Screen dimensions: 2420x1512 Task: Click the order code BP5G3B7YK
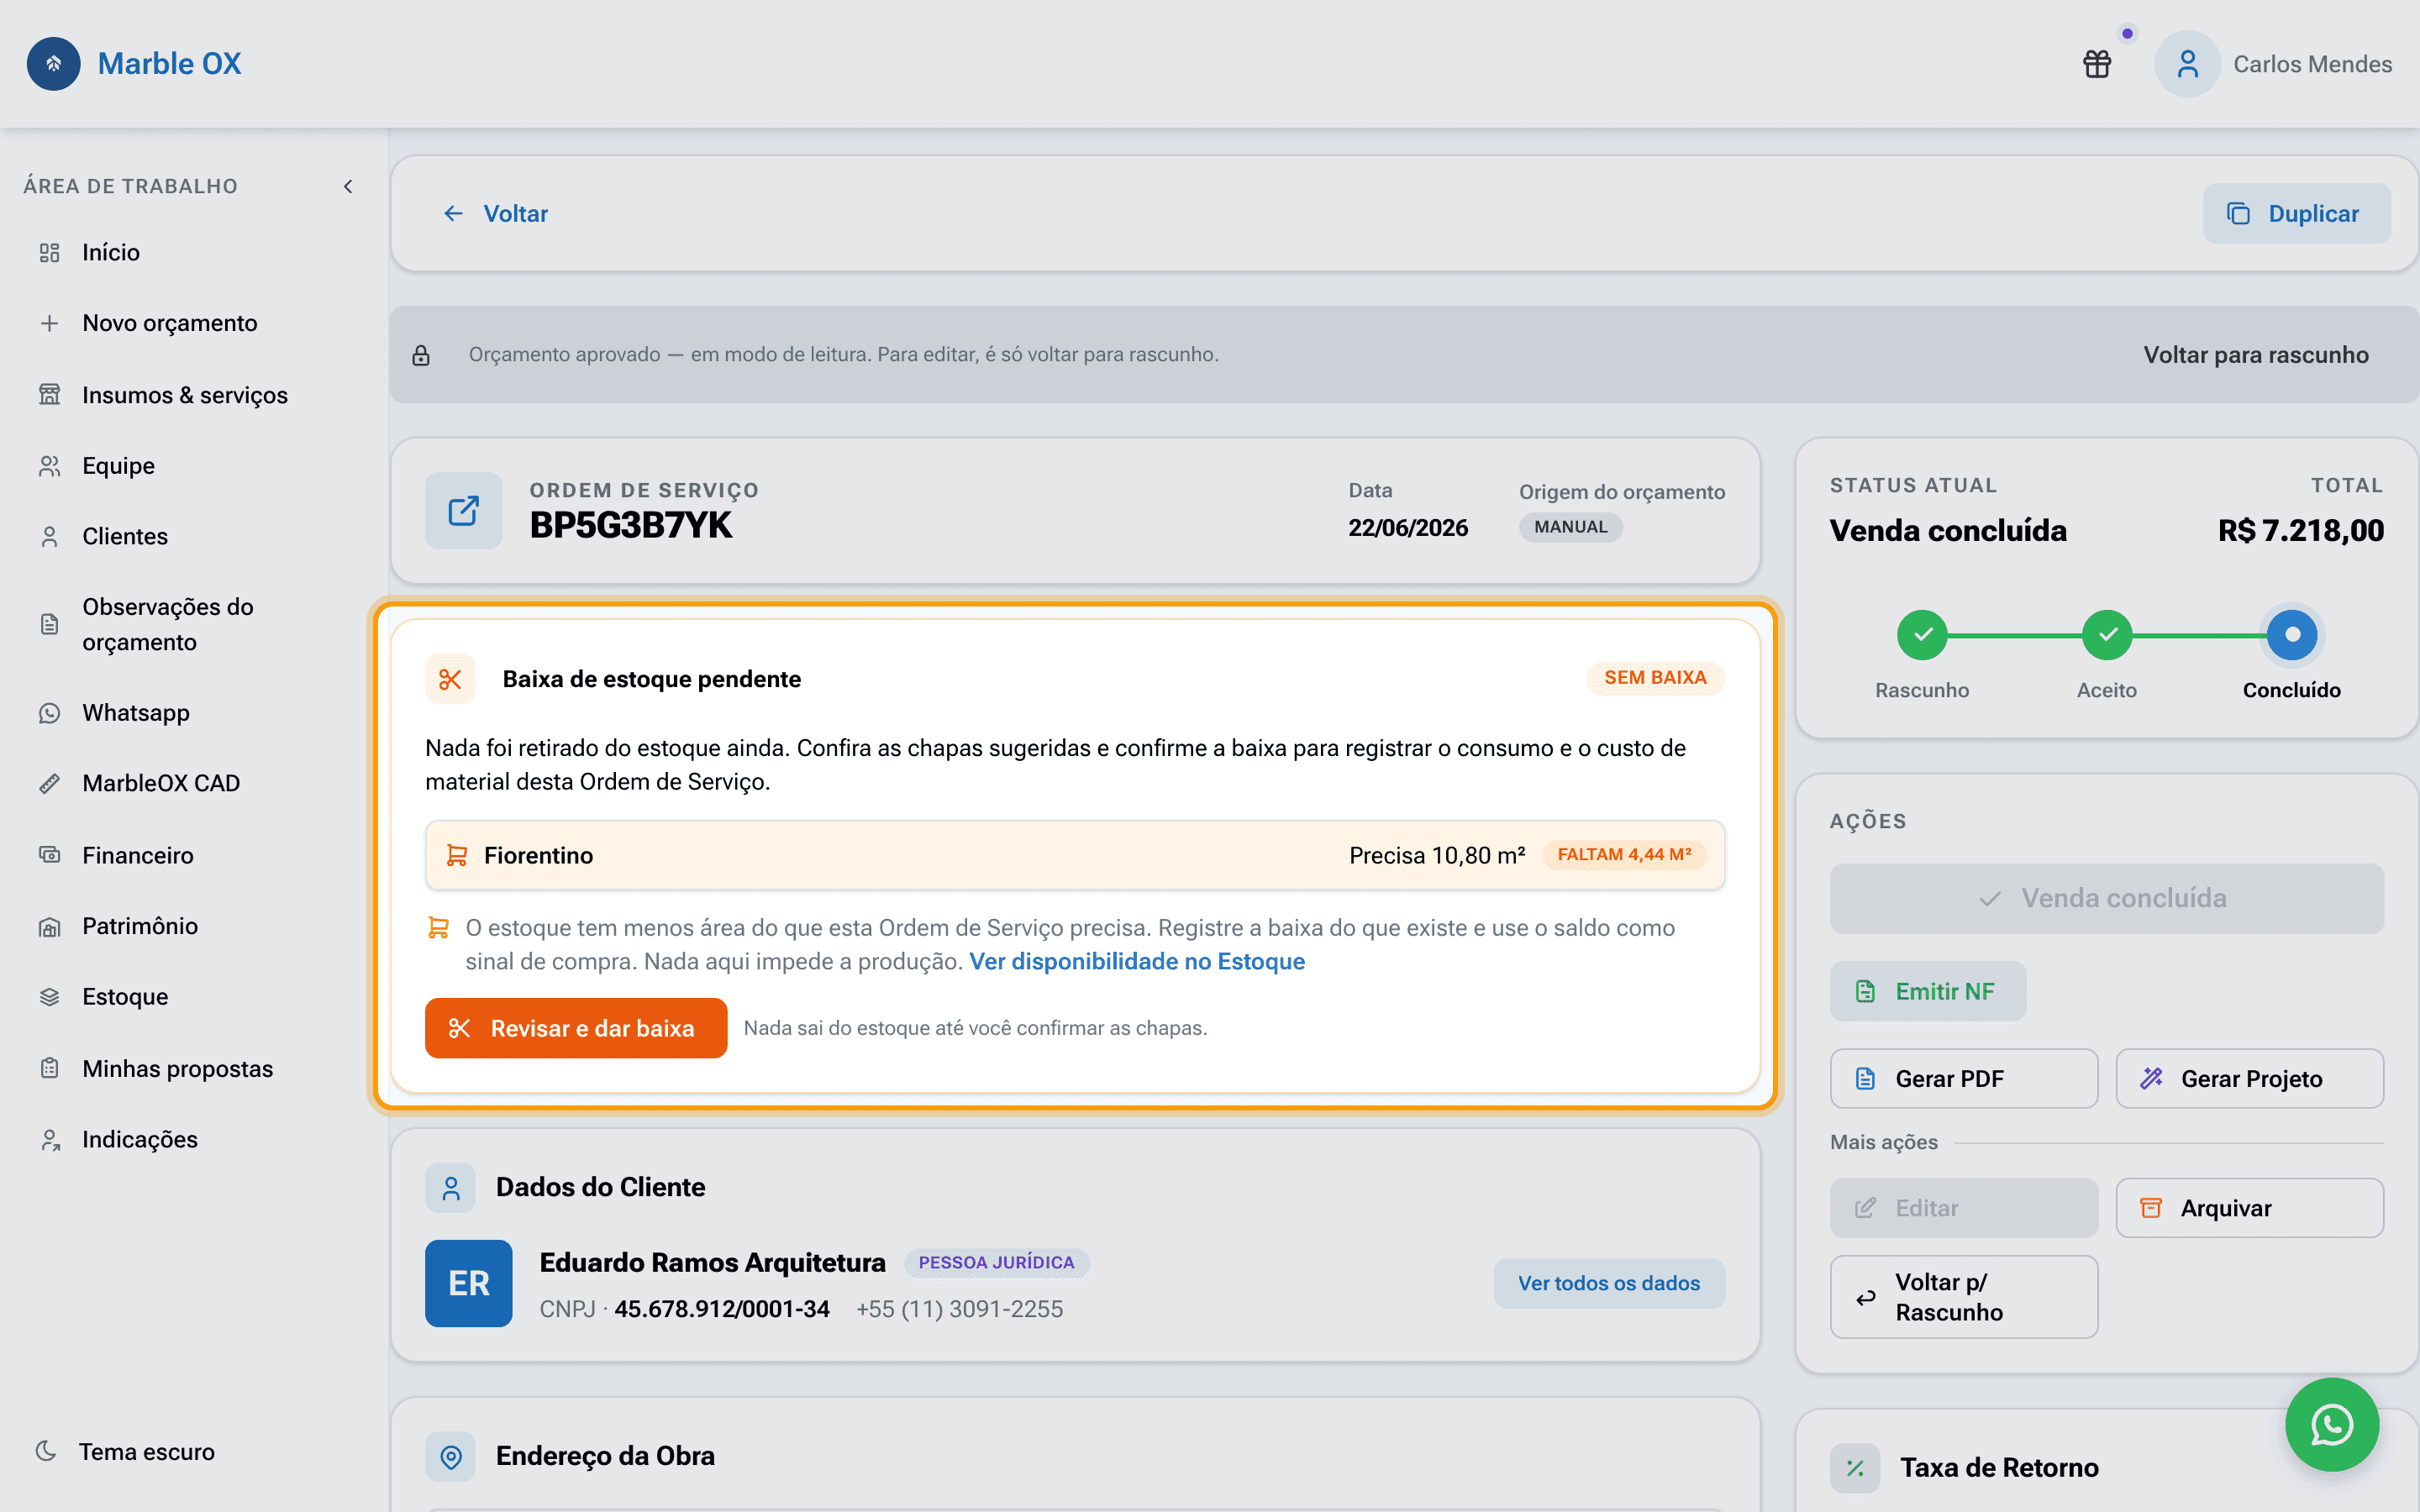pos(631,525)
